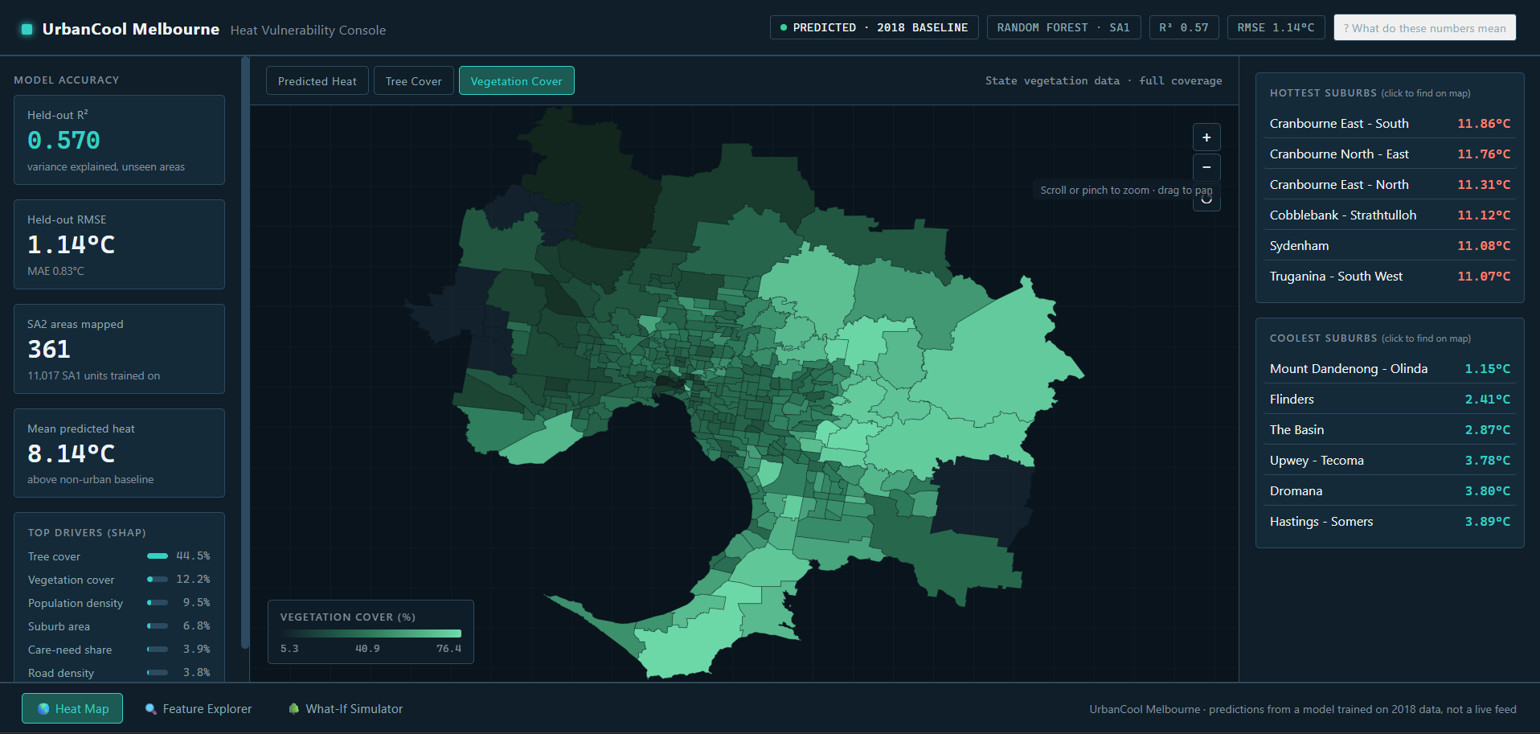Find Mount Dandenong - Olinda on map
Image resolution: width=1540 pixels, height=734 pixels.
tap(1390, 369)
